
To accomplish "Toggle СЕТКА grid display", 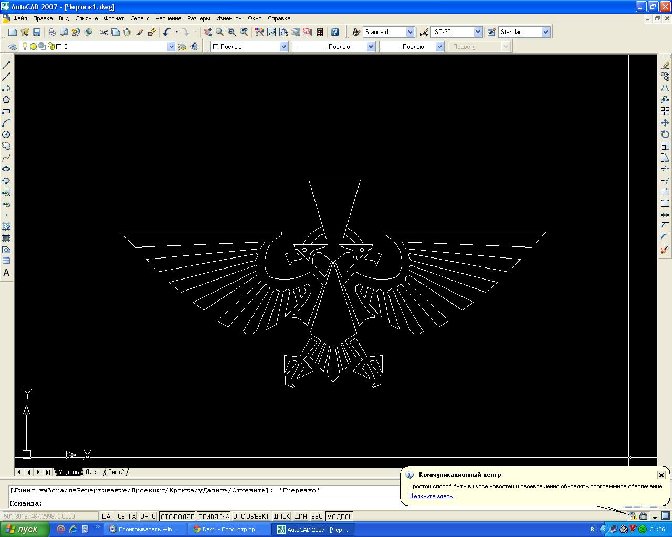I will 127,517.
